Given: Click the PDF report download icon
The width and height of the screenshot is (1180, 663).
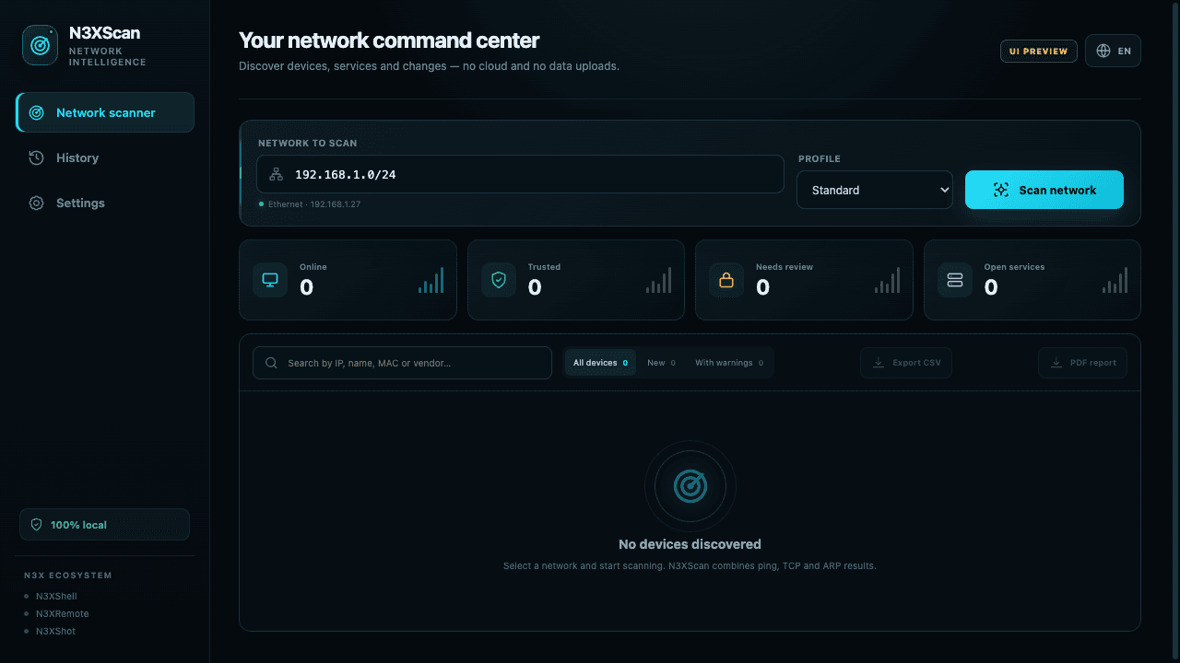Looking at the screenshot, I should (1056, 363).
